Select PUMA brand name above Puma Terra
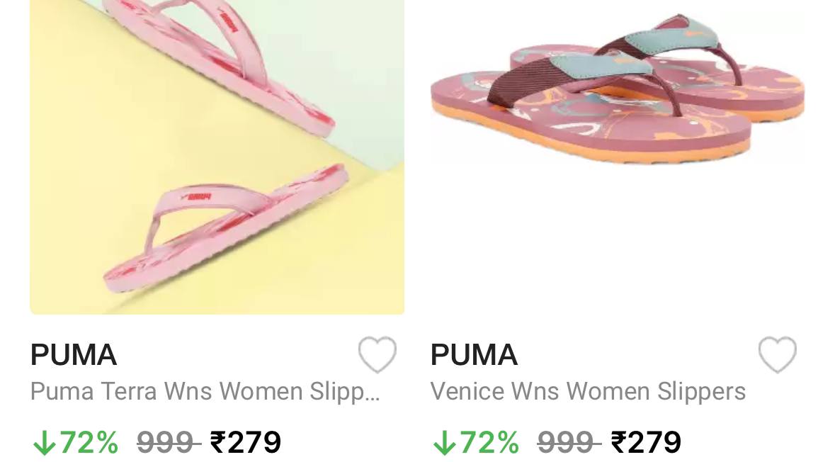The width and height of the screenshot is (835, 462). point(74,355)
